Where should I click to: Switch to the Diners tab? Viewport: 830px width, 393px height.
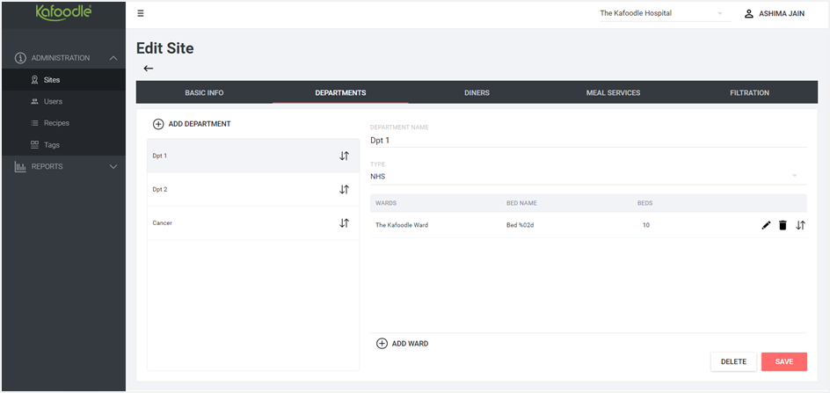tap(477, 92)
